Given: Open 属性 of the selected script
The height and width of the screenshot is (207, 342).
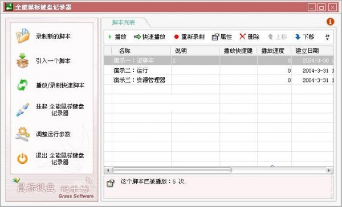Looking at the screenshot, I should [222, 37].
